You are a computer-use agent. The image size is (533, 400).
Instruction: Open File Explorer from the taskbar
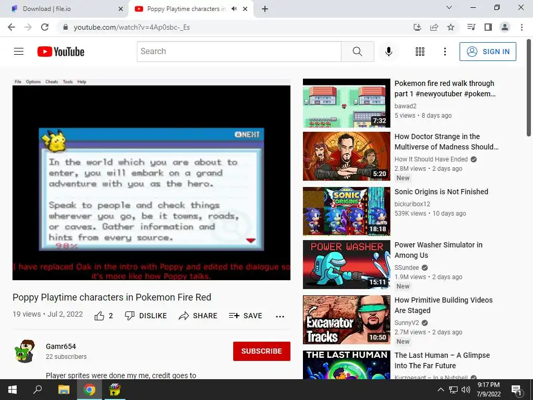click(x=64, y=390)
